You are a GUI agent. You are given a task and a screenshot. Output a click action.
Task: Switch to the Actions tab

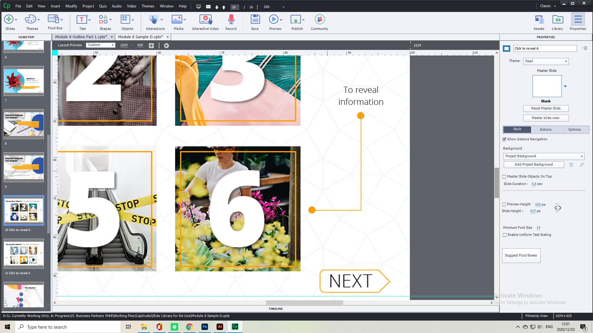pyautogui.click(x=545, y=130)
